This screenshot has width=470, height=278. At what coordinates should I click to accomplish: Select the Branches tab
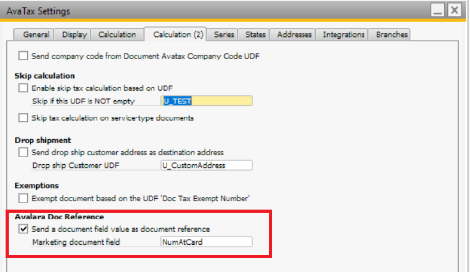click(x=389, y=35)
